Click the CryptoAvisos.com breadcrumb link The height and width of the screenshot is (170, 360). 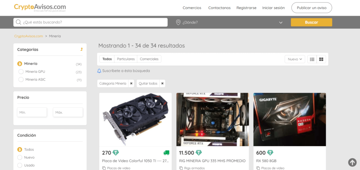click(29, 36)
